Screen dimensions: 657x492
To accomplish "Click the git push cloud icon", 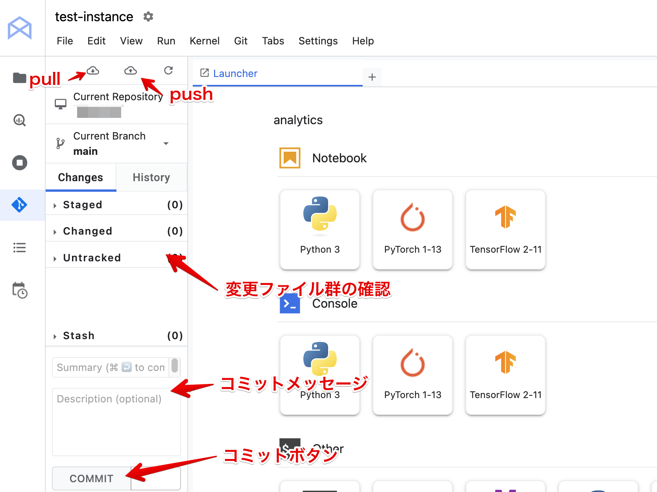I will click(131, 71).
